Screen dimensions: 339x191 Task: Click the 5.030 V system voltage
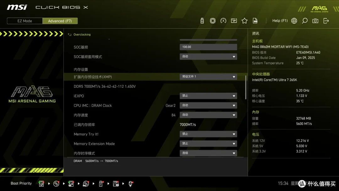coord(302,146)
